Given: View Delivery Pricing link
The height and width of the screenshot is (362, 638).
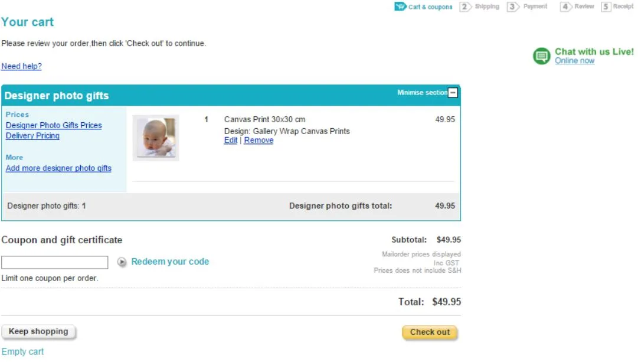Looking at the screenshot, I should pyautogui.click(x=32, y=136).
